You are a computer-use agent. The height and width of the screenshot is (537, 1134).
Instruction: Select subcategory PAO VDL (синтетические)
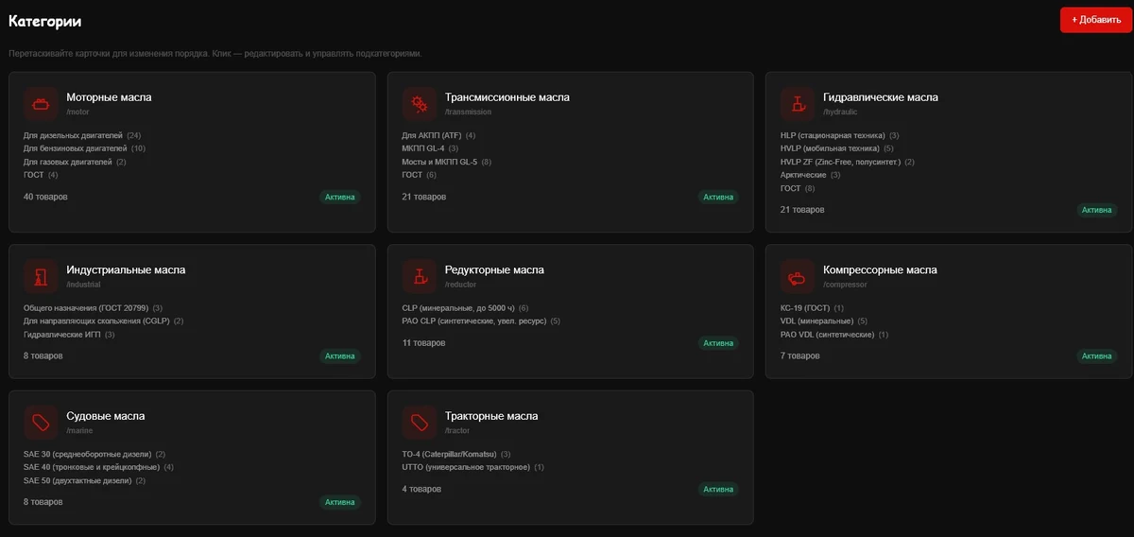click(827, 335)
